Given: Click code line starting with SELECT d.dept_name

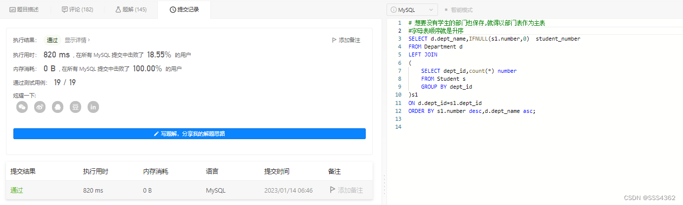Looking at the screenshot, I should pos(494,39).
